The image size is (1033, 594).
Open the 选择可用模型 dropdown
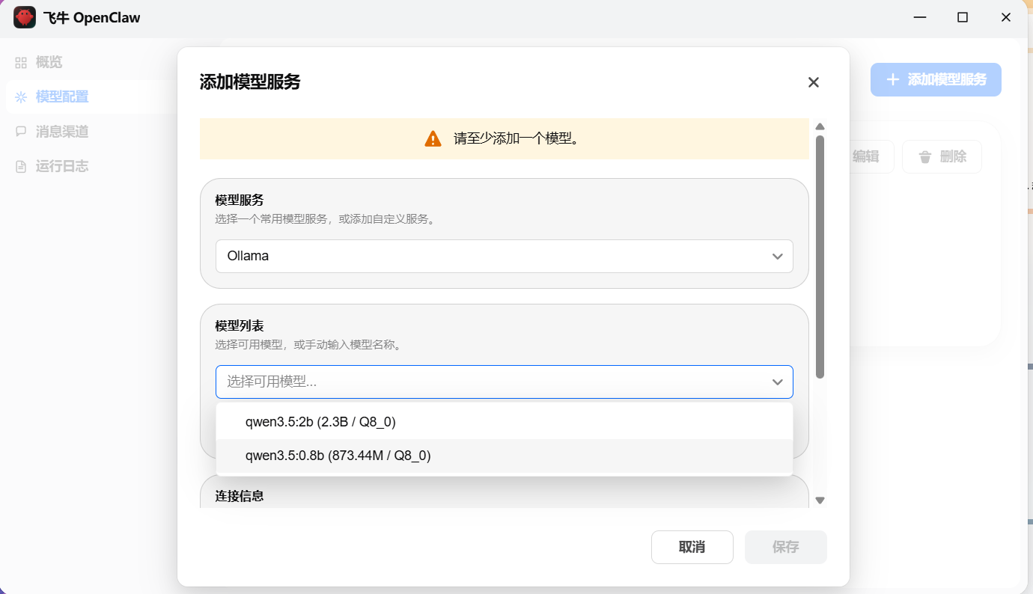tap(503, 382)
